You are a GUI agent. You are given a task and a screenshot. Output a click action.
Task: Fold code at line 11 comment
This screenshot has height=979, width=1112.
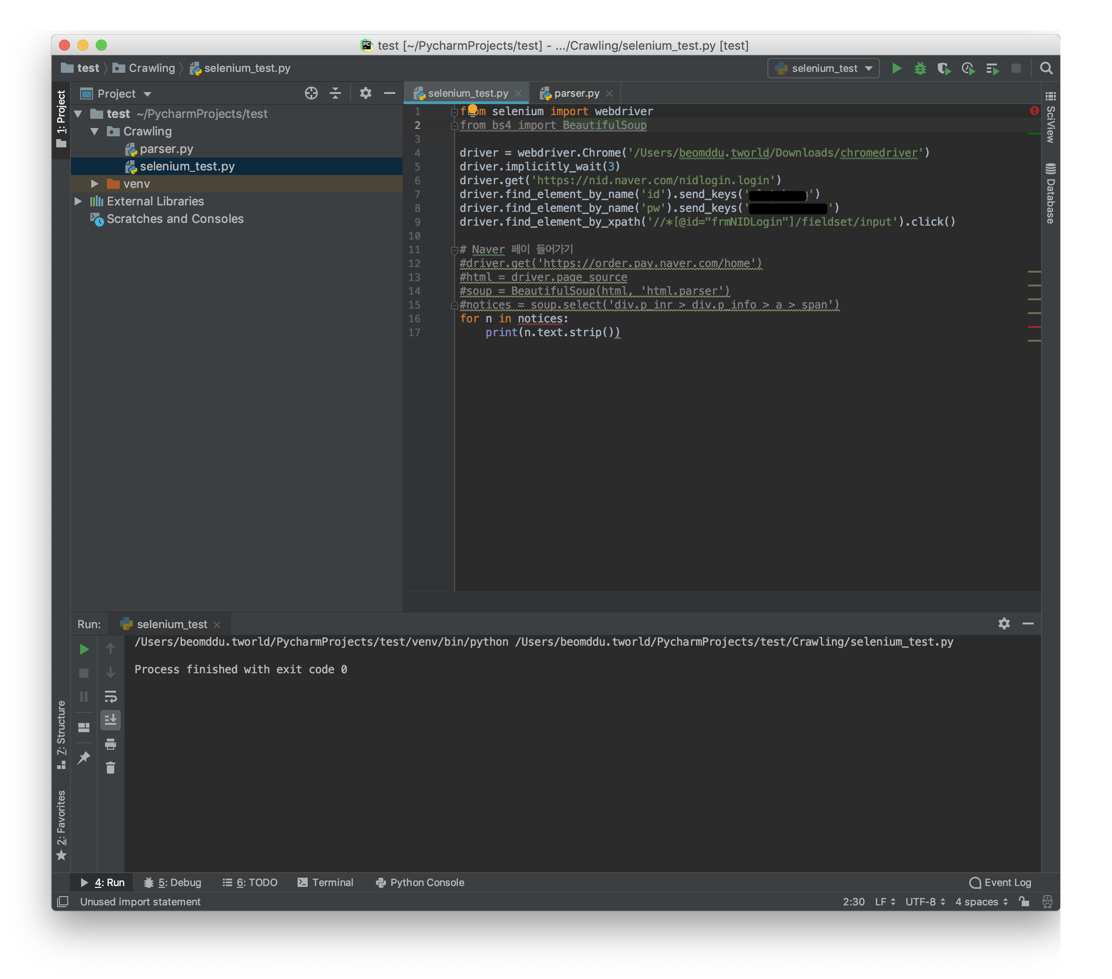pyautogui.click(x=454, y=250)
